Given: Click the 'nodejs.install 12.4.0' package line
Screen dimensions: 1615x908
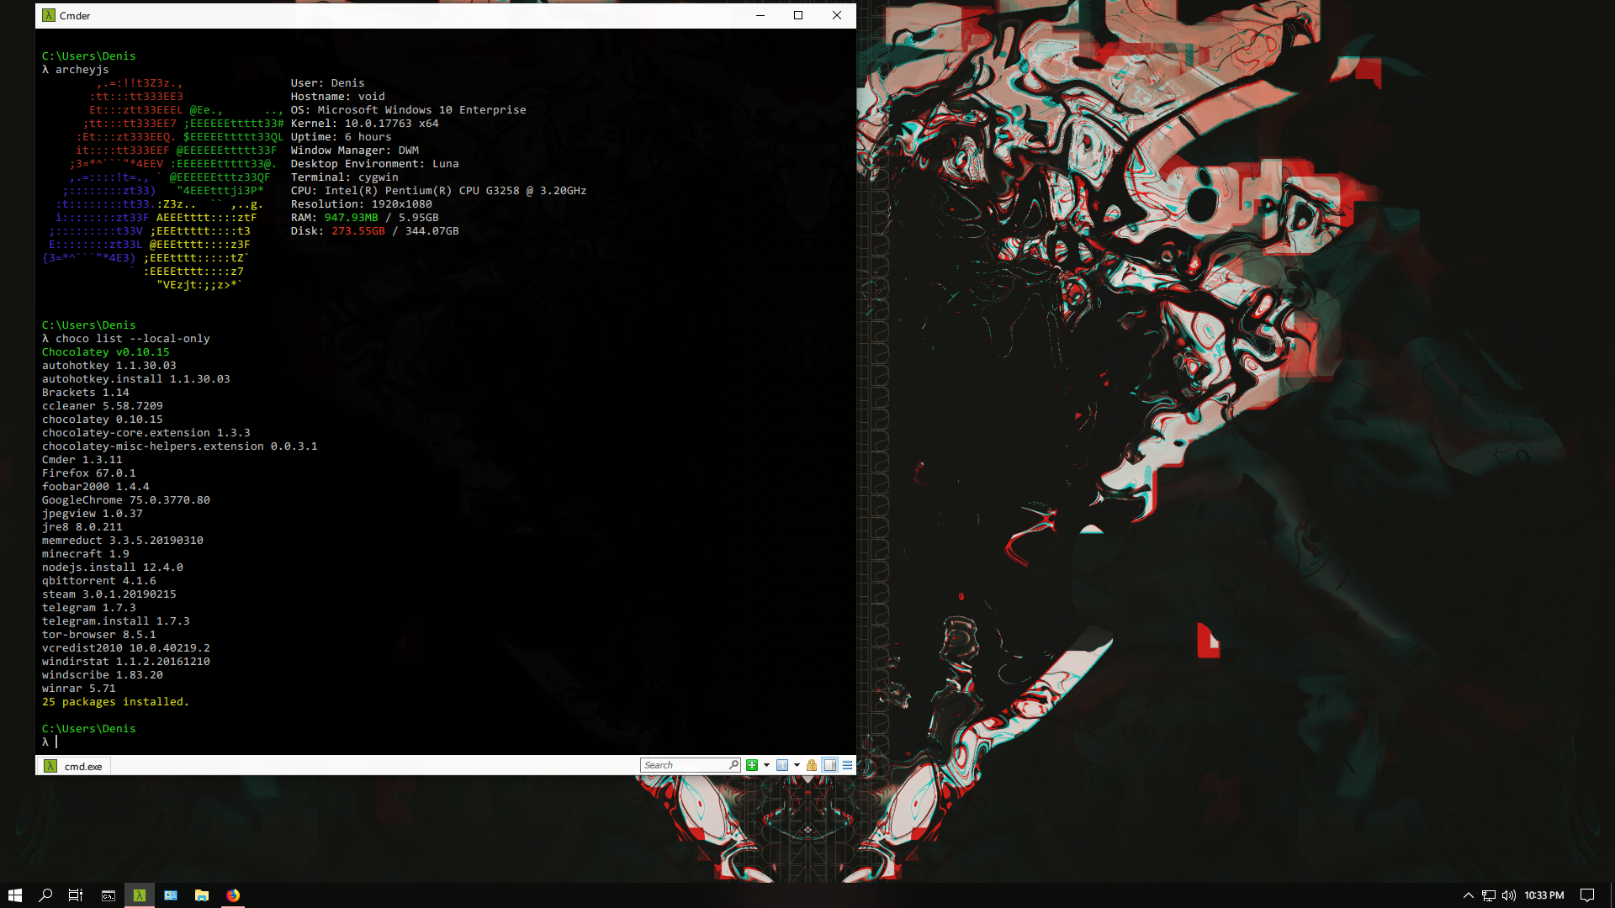Looking at the screenshot, I should pyautogui.click(x=113, y=567).
